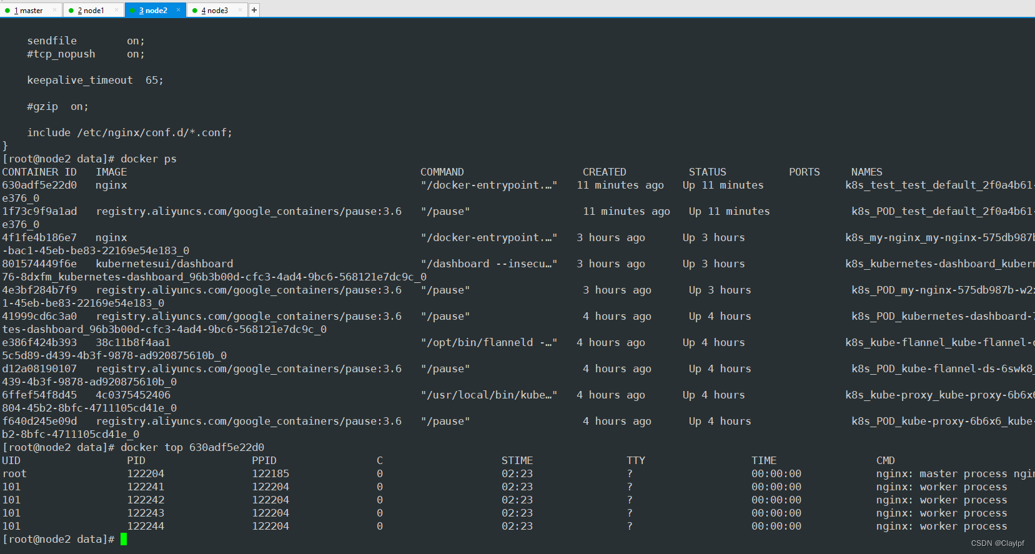Click the green status dot on master tab
This screenshot has height=554, width=1035.
[7, 11]
